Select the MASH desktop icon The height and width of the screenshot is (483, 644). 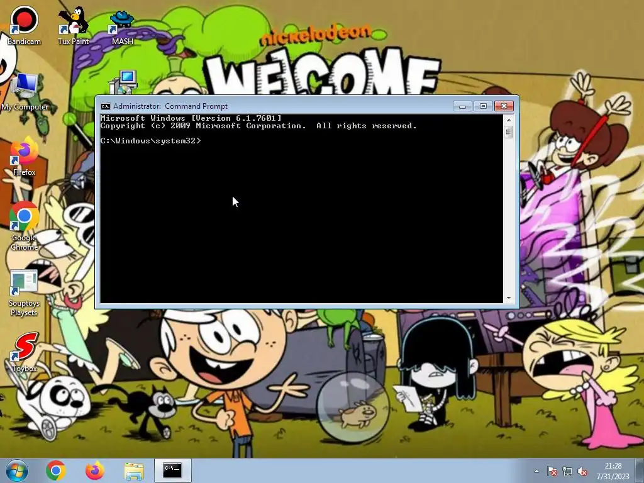coord(122,28)
